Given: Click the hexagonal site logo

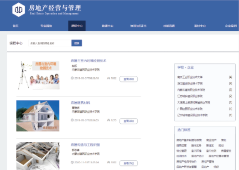Looking at the screenshot, I should pyautogui.click(x=19, y=10).
